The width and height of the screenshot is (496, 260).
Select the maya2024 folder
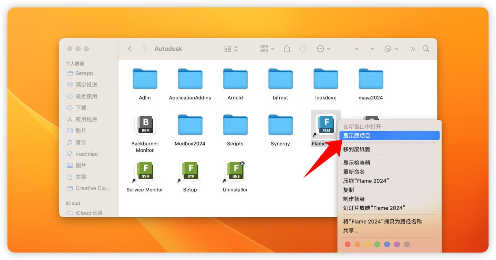pos(371,79)
